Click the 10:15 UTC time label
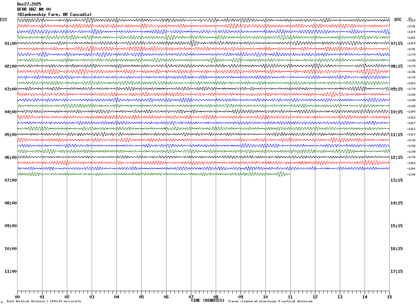The width and height of the screenshot is (417, 306). [x=397, y=112]
